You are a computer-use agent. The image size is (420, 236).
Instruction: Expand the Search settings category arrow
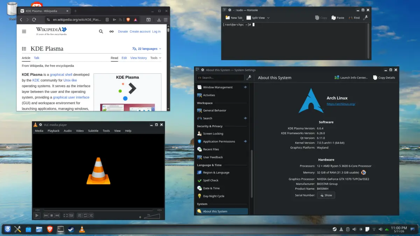(245, 118)
